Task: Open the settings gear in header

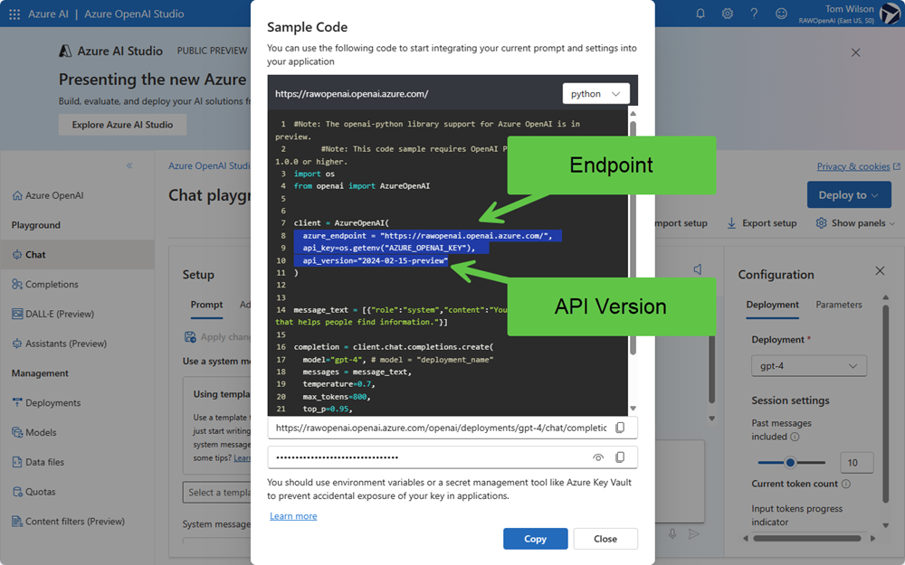Action: click(x=728, y=14)
